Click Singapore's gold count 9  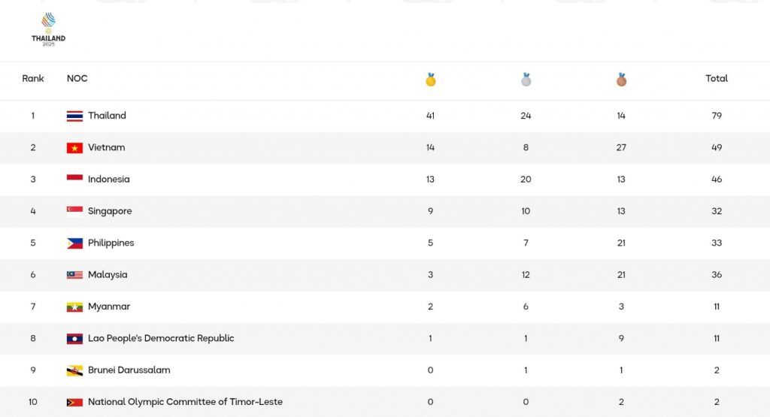click(x=431, y=211)
